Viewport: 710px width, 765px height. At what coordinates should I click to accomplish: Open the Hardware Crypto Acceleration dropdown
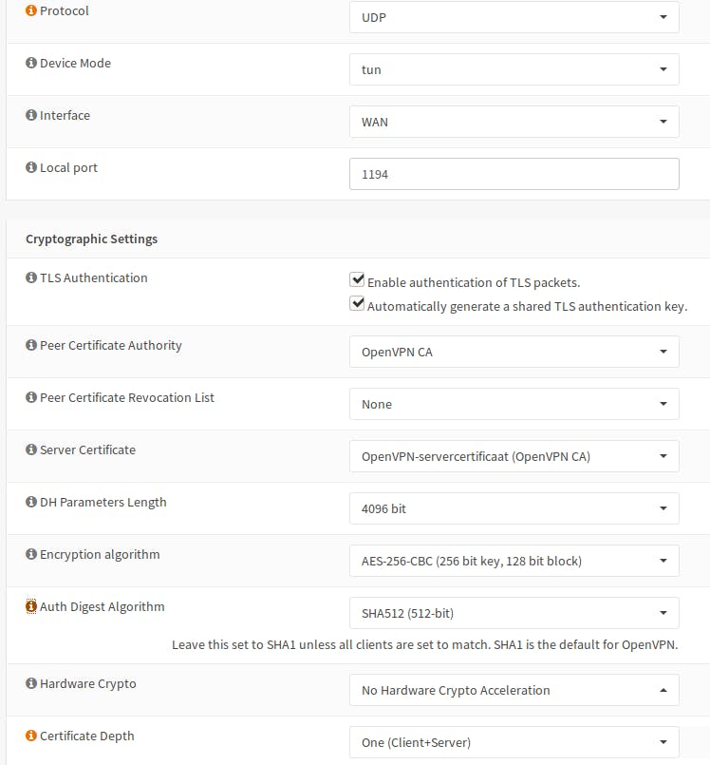pos(514,690)
